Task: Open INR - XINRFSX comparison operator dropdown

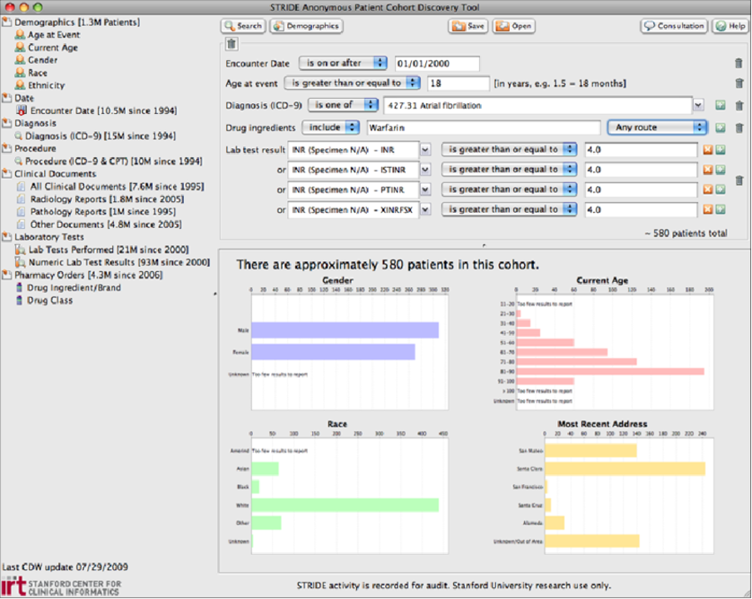Action: [509, 210]
